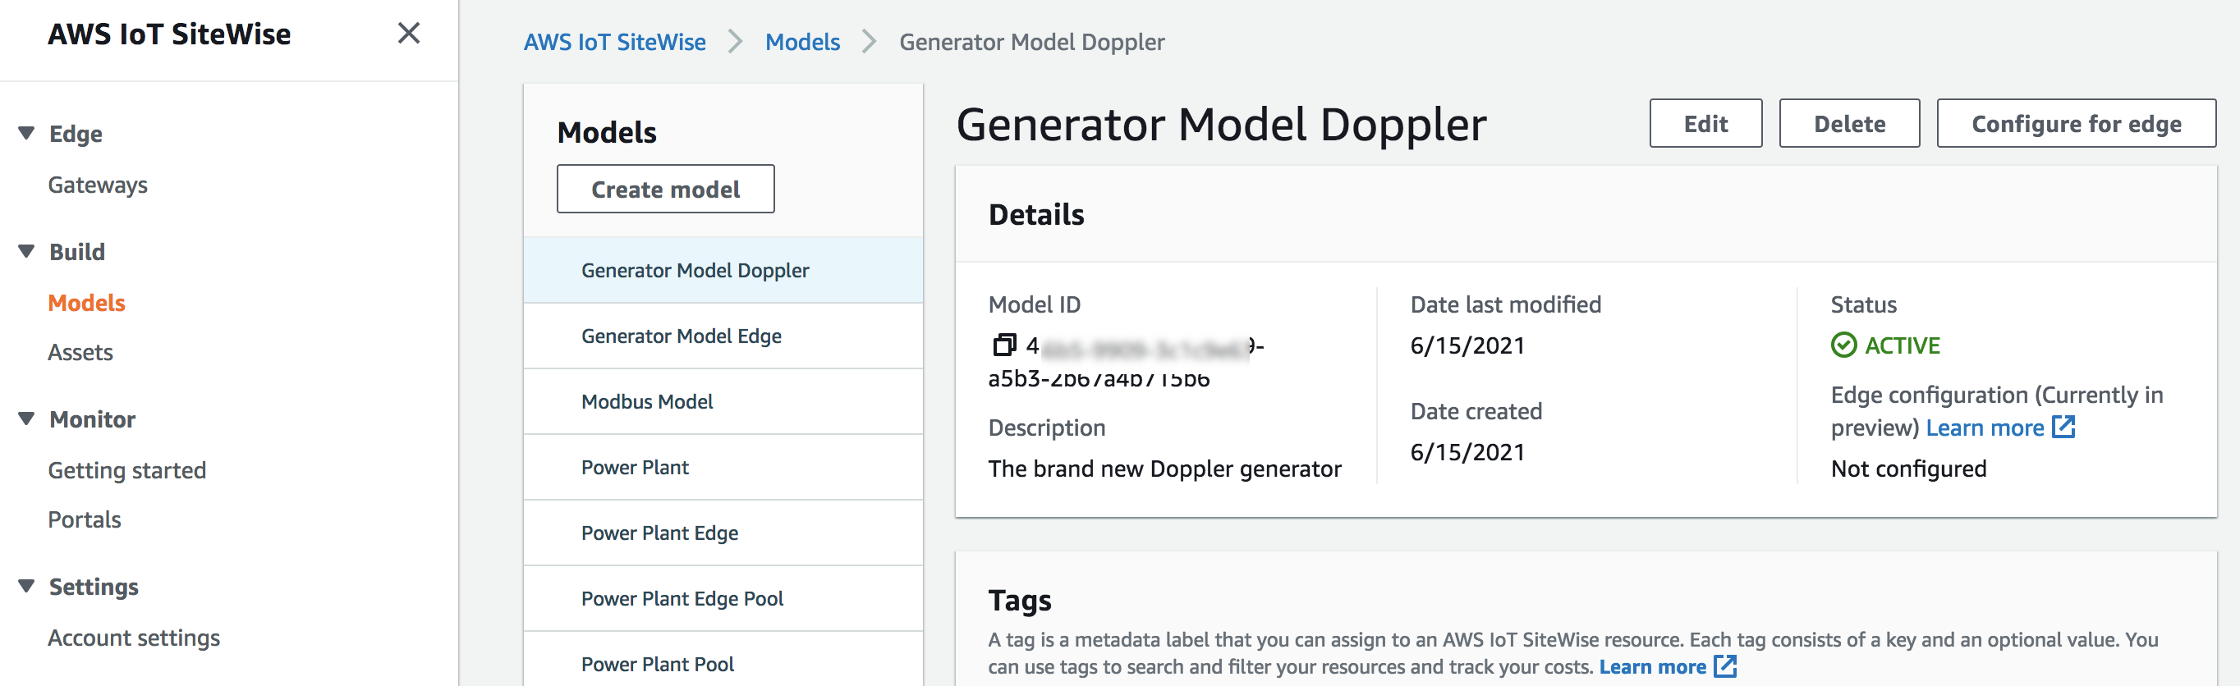Select Generator Model Edge in models list
This screenshot has height=686, width=2240.
tap(723, 336)
